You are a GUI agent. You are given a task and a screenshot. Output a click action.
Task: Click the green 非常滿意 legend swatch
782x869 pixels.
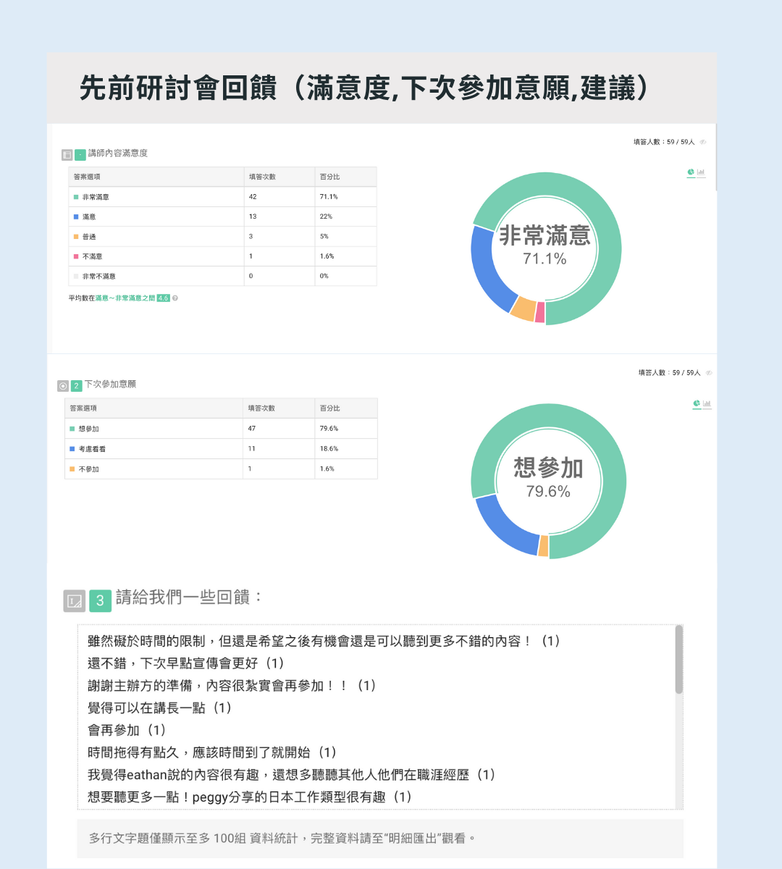(x=76, y=197)
